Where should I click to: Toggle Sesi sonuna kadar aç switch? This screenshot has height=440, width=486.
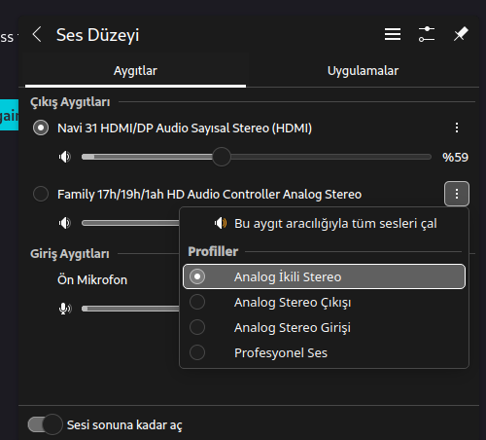[x=45, y=424]
